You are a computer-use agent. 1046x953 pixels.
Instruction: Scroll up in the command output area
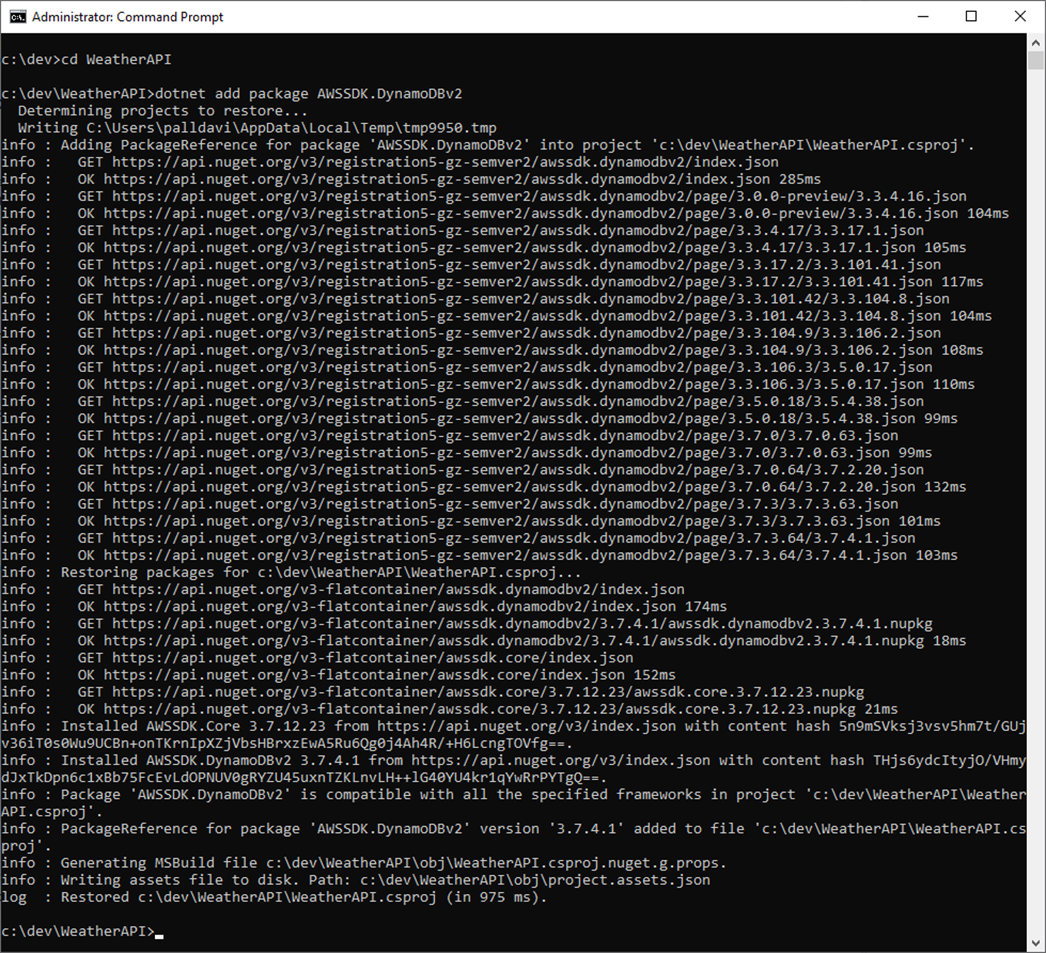[x=1034, y=37]
